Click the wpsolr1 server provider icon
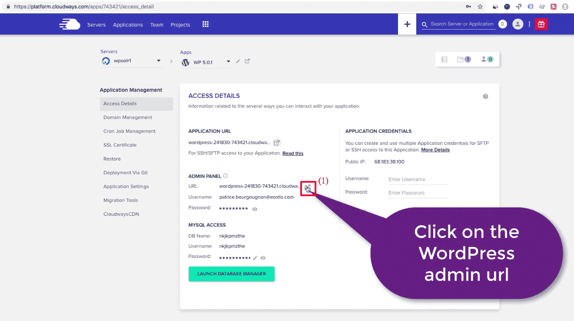 tap(106, 61)
